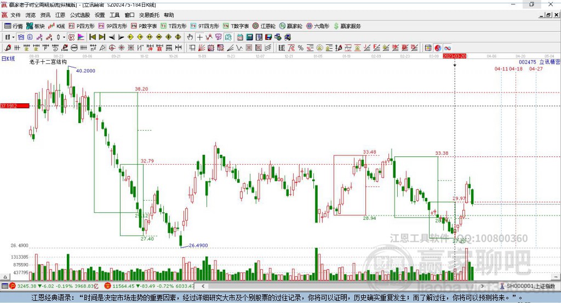Open the calculator icon in toolbar

pyautogui.click(x=249, y=37)
